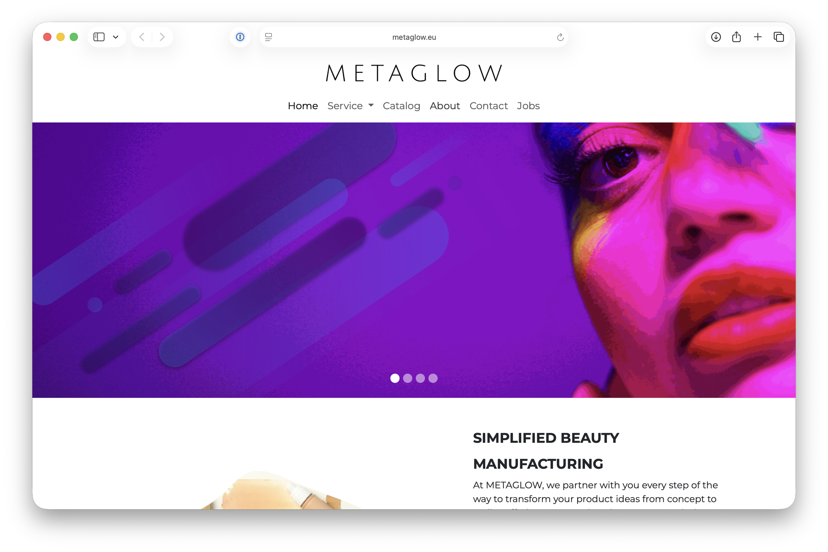This screenshot has width=828, height=552.
Task: Select the first carousel slide dot
Action: point(394,378)
